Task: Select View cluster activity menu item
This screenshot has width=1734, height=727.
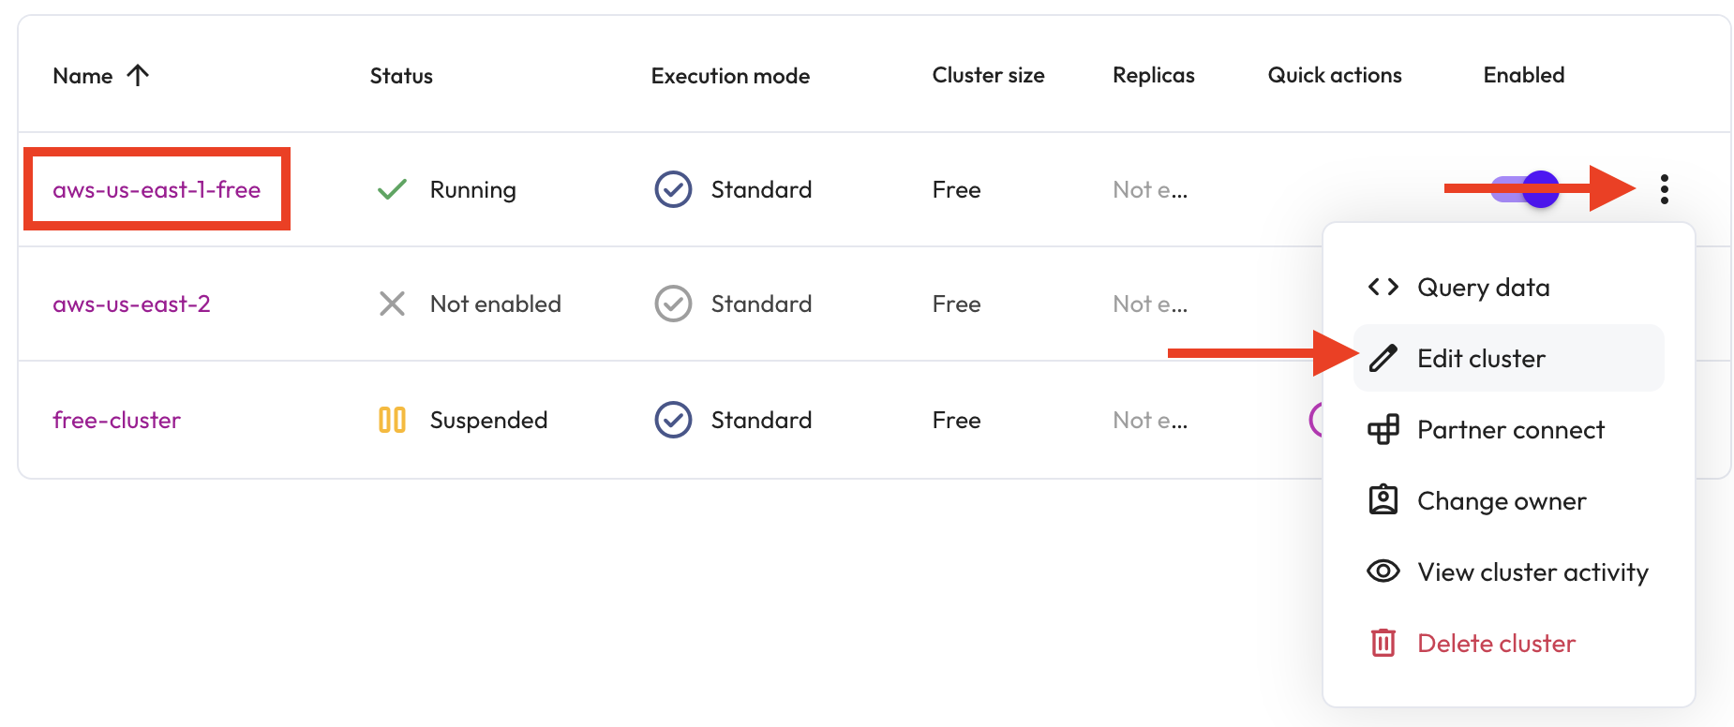Action: (1532, 572)
